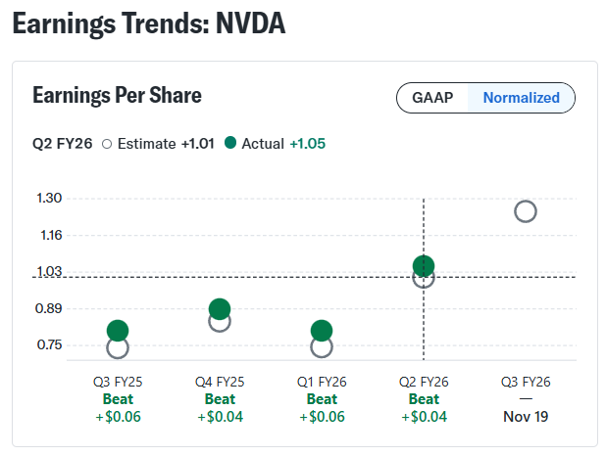Select the Q3 FY26 axis label
606x456 pixels.
[x=526, y=382]
